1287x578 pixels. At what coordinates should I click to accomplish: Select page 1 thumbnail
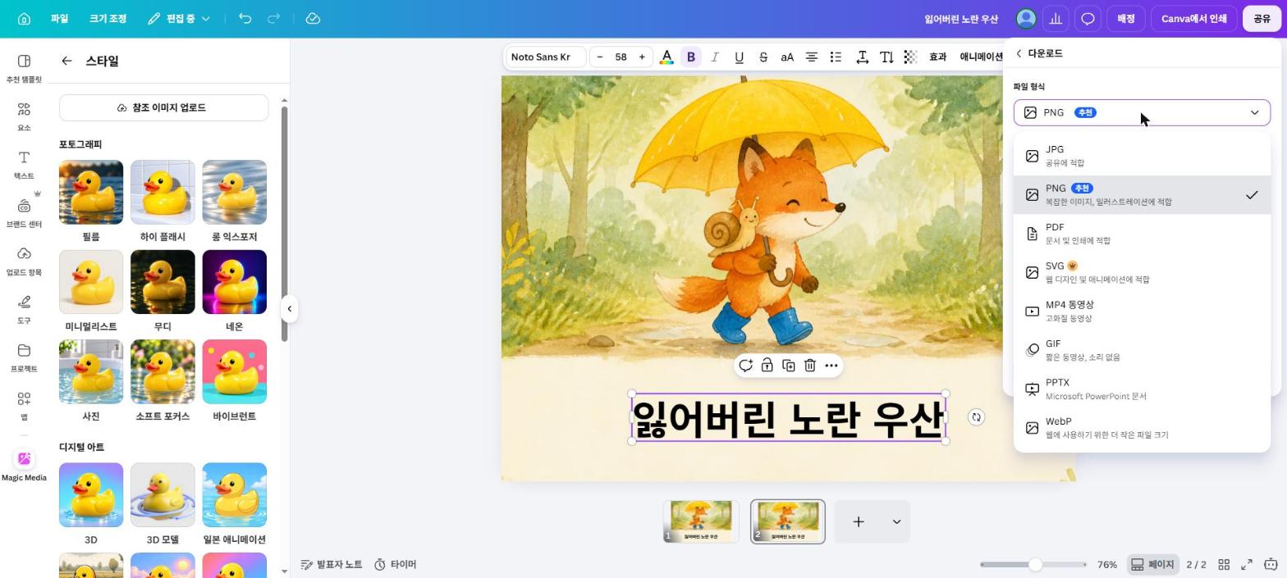point(701,521)
